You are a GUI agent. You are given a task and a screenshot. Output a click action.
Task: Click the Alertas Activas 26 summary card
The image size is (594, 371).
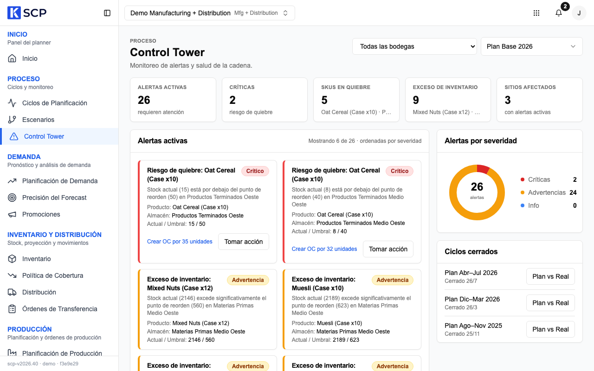click(173, 100)
